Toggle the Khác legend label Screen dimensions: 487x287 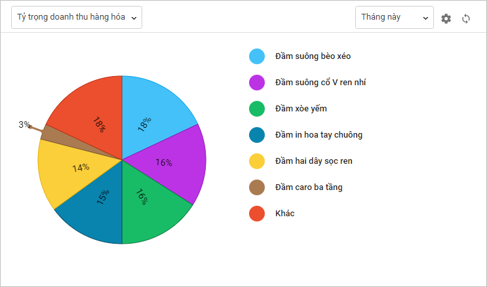coord(285,214)
